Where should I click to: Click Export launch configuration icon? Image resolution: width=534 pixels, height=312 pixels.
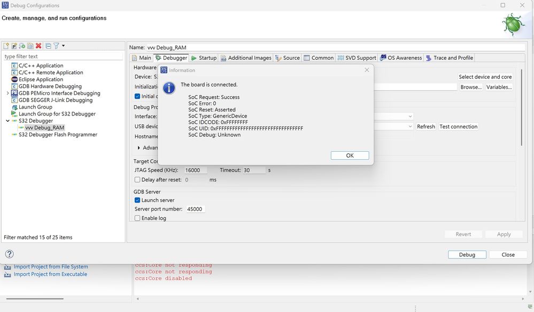click(22, 46)
